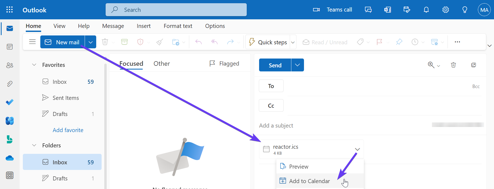The height and width of the screenshot is (189, 494).
Task: Click the Rules icon in ribbon
Action: point(435,42)
